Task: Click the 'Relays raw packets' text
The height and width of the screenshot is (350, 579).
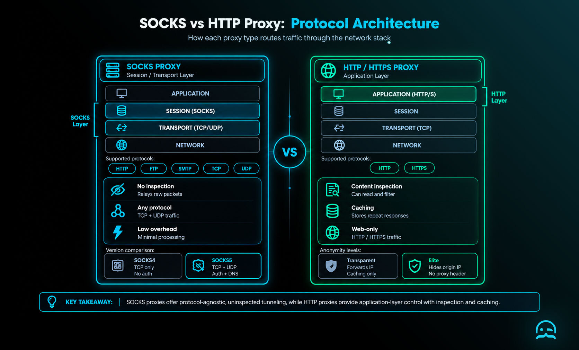Action: (x=160, y=194)
